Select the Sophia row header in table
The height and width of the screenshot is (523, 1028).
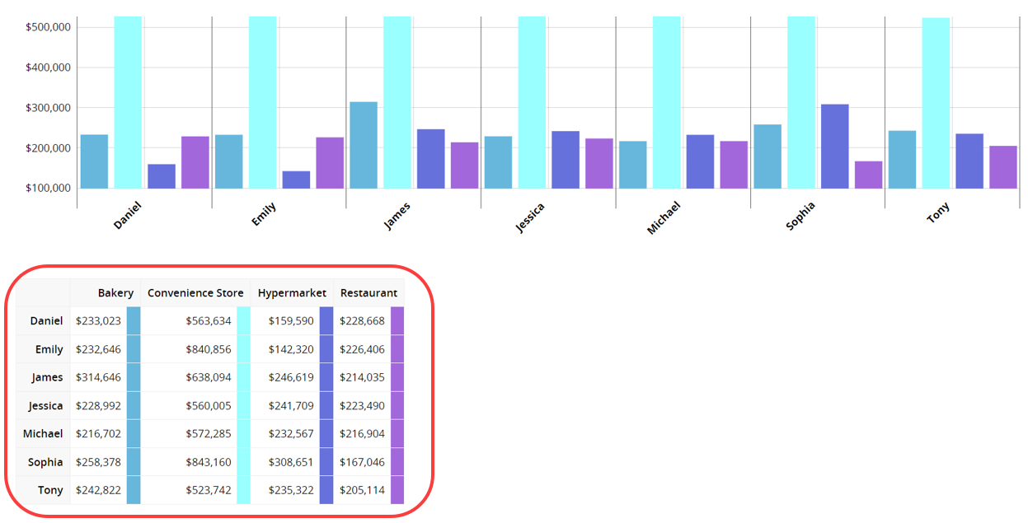(45, 462)
